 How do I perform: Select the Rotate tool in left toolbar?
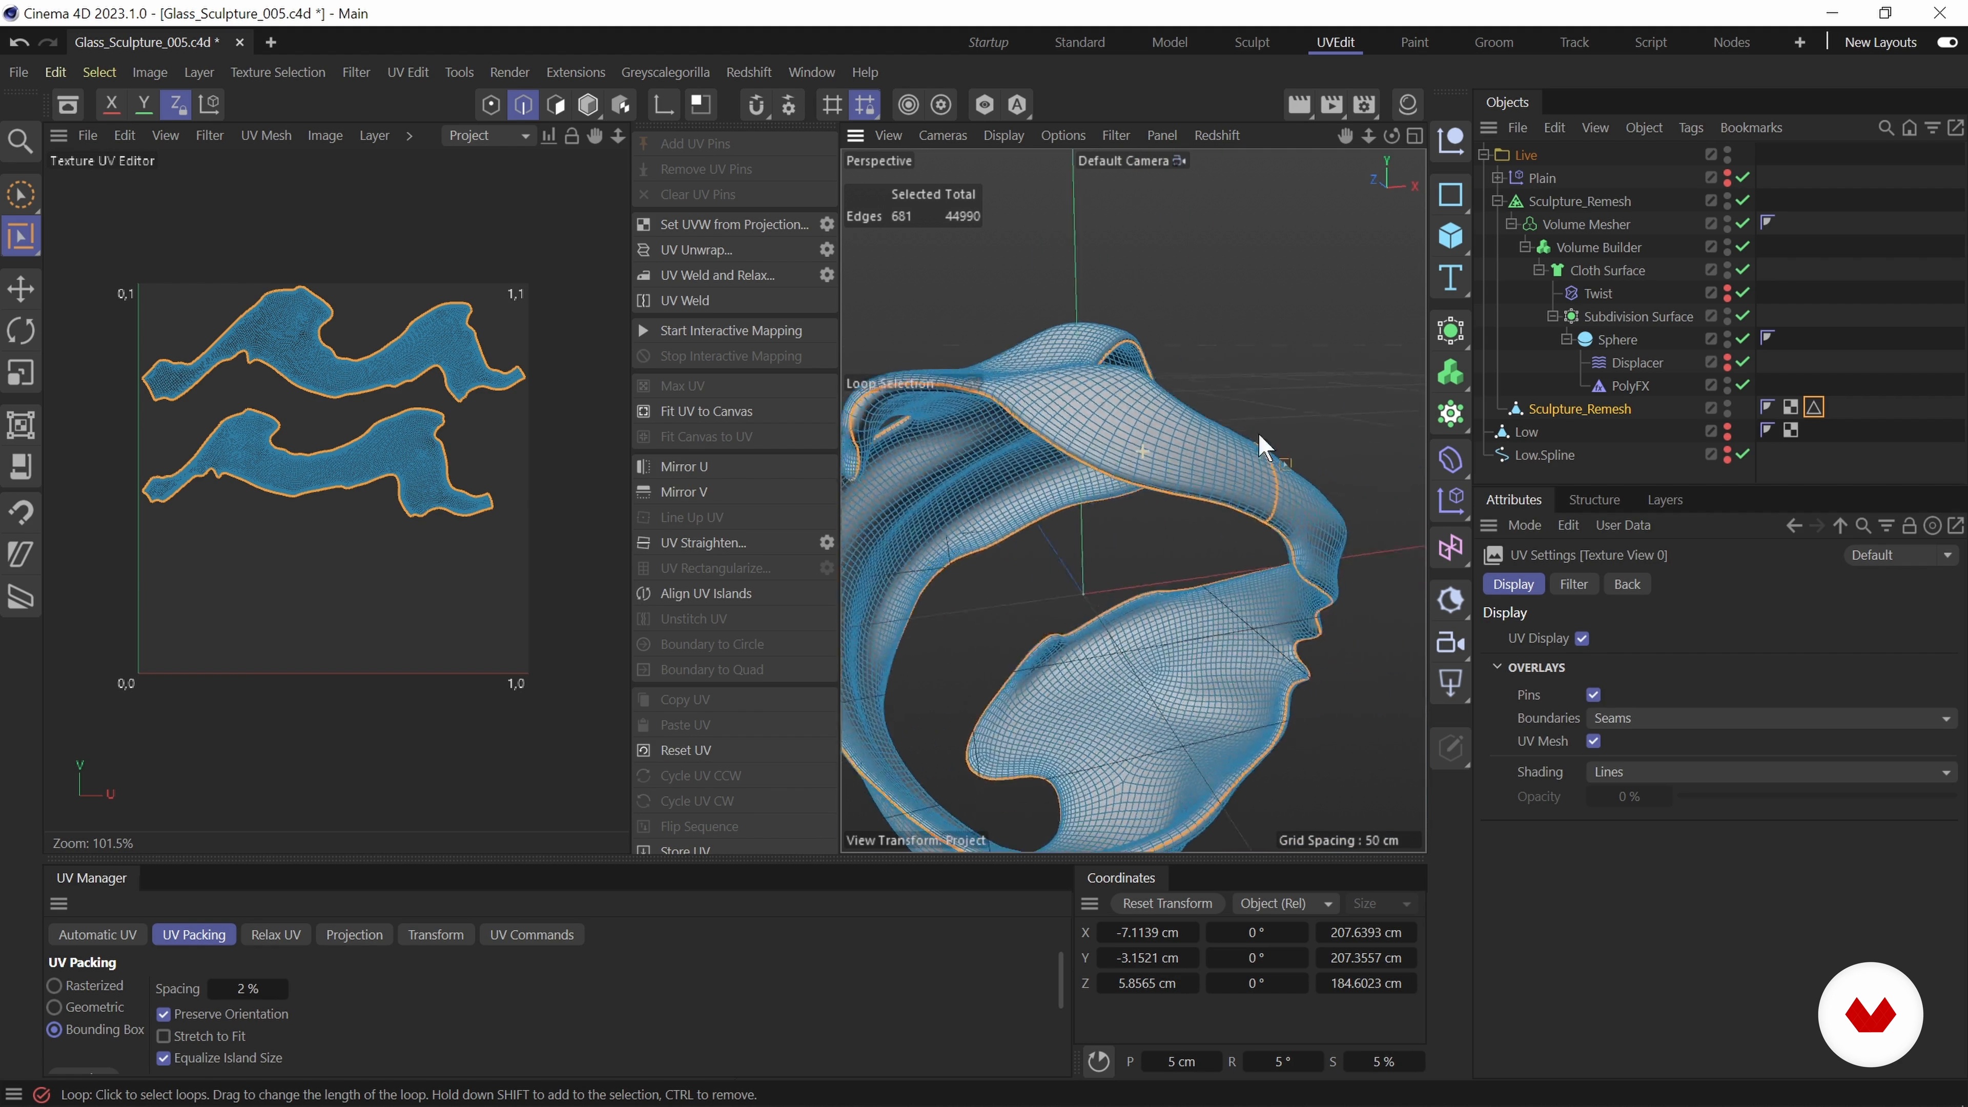pyautogui.click(x=20, y=331)
